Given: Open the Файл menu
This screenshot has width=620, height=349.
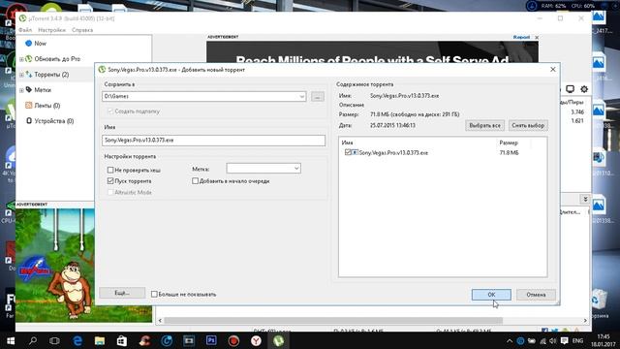Looking at the screenshot, I should point(25,30).
